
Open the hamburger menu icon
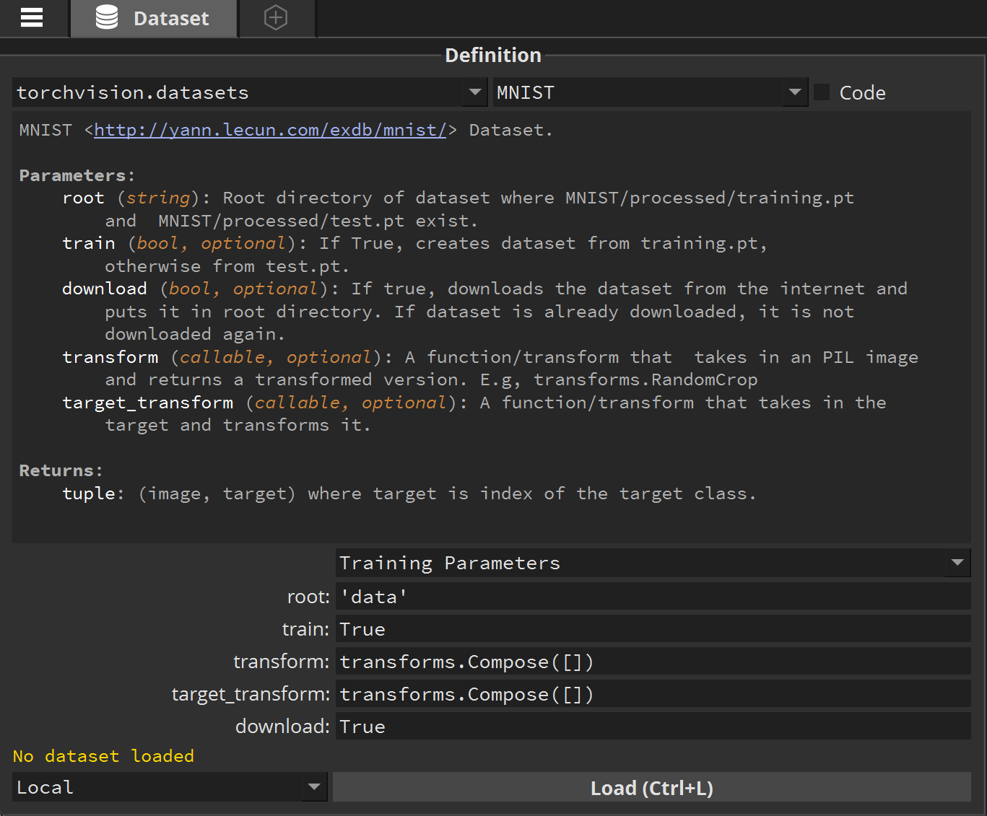[32, 17]
